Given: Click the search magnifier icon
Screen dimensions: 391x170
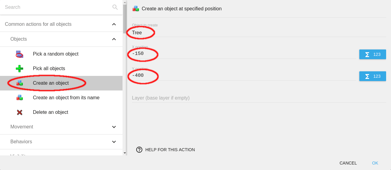Looking at the screenshot, I should click(115, 7).
